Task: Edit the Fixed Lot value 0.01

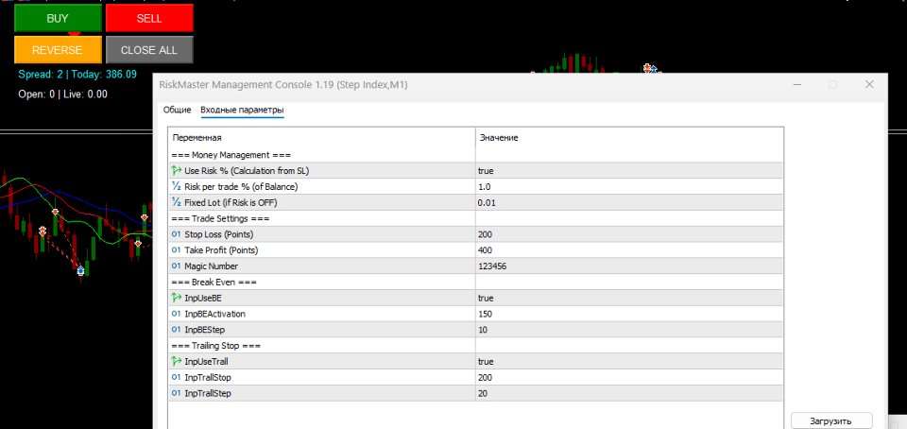Action: pyautogui.click(x=487, y=202)
